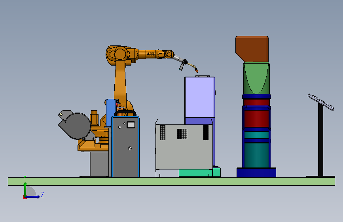The image size is (343, 222).
Task: Pick the lavender cabinet behind the welder
Action: pos(199,97)
